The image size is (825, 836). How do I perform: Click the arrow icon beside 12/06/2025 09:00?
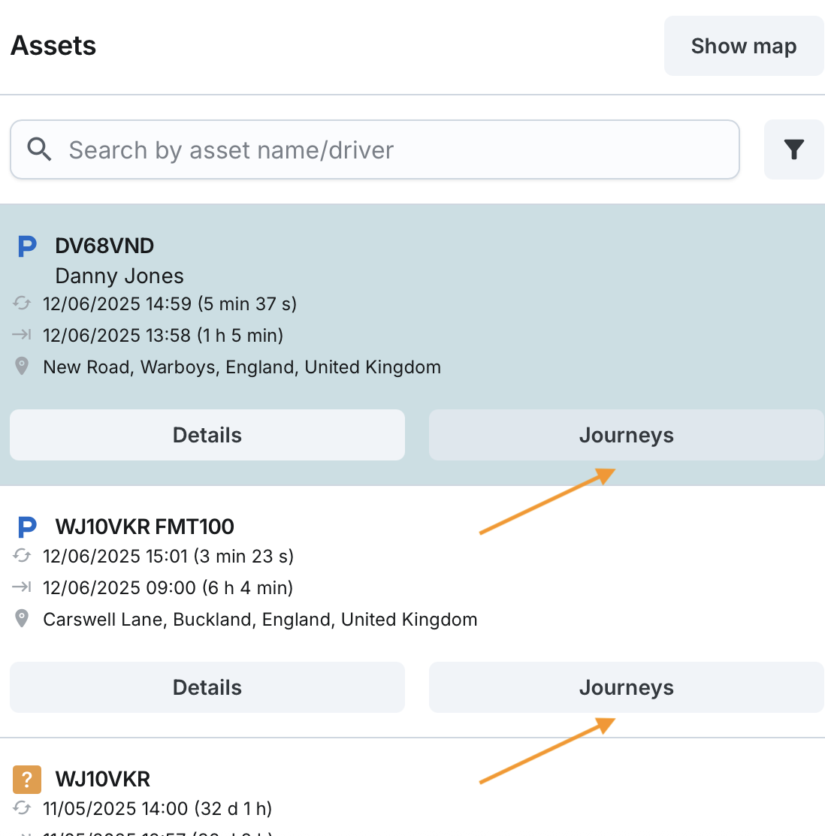[22, 587]
